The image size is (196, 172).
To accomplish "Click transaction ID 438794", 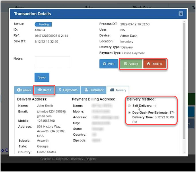I will tap(40, 30).
